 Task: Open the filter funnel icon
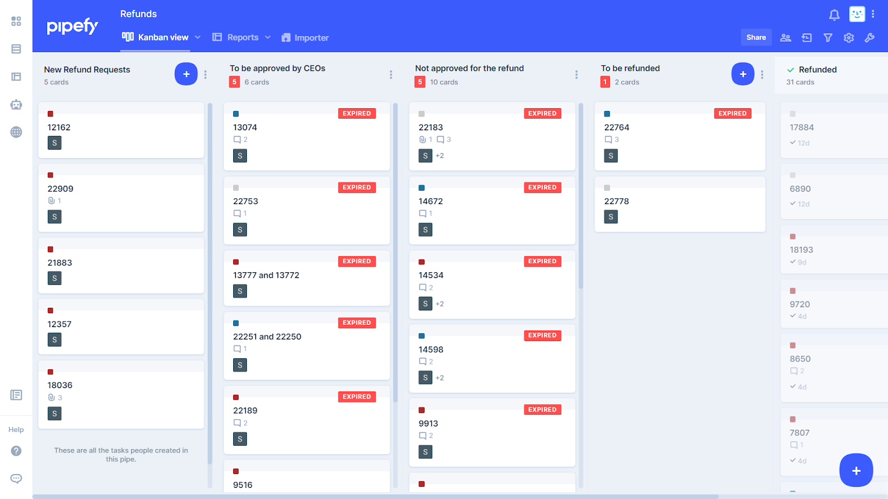click(x=828, y=38)
